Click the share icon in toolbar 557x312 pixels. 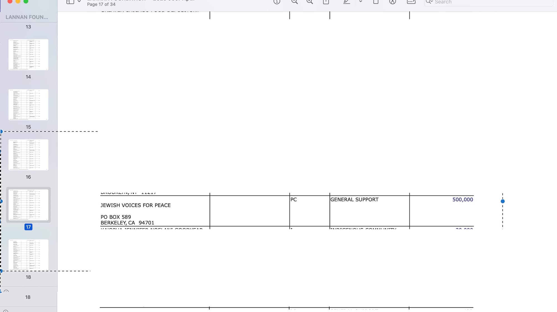(326, 2)
